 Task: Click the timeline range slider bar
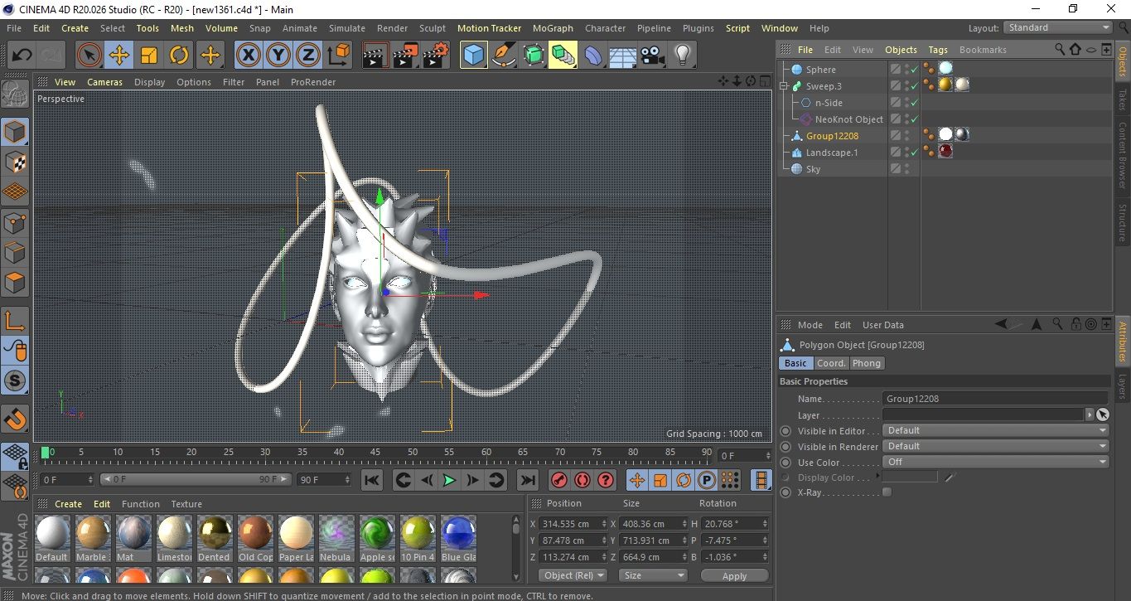tap(196, 479)
